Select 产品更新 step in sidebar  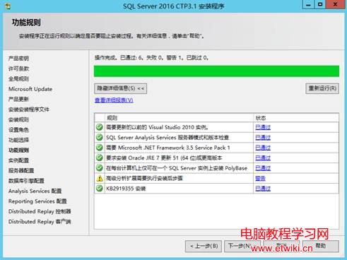coord(18,99)
